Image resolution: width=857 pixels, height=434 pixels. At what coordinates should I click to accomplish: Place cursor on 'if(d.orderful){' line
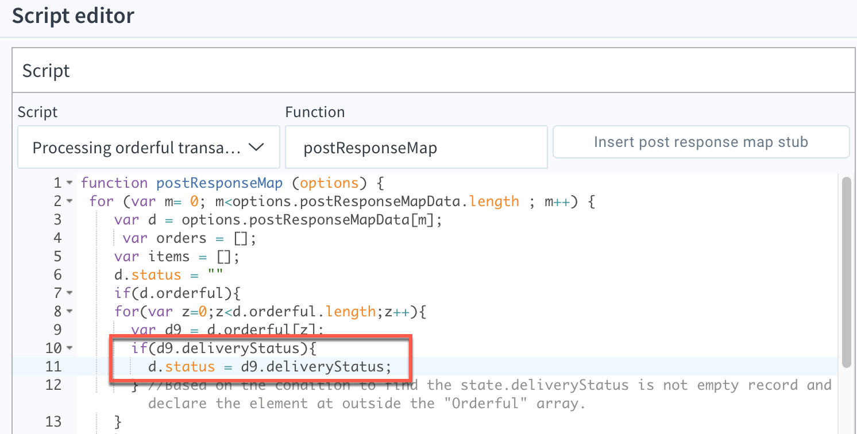click(x=176, y=293)
